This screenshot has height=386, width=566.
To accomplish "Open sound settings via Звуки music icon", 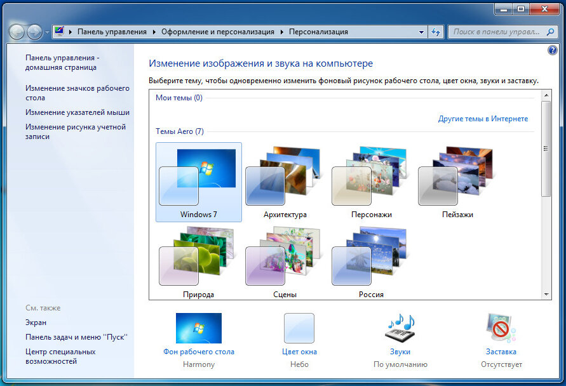I will tap(400, 328).
